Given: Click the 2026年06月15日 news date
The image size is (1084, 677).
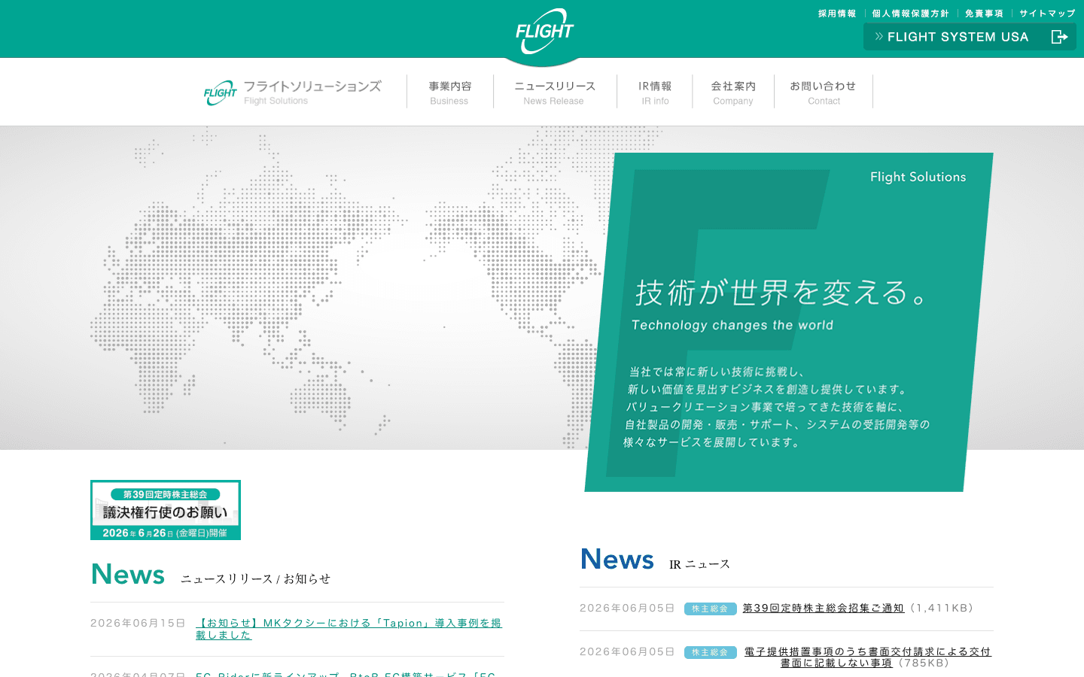Looking at the screenshot, I should tap(138, 623).
